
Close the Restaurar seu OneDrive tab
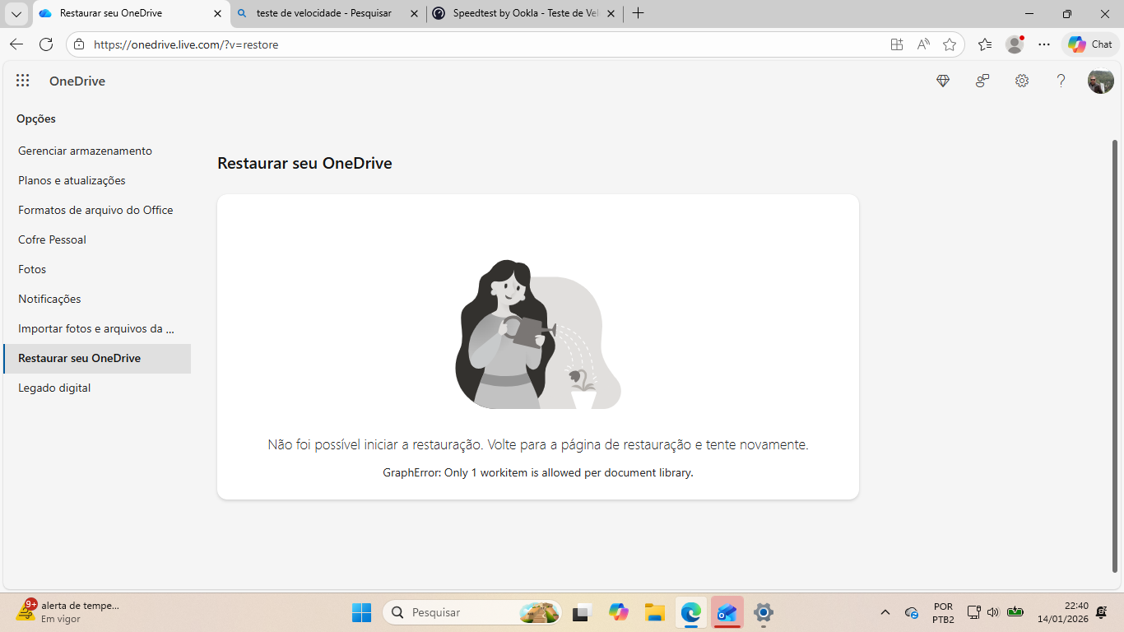pyautogui.click(x=217, y=13)
